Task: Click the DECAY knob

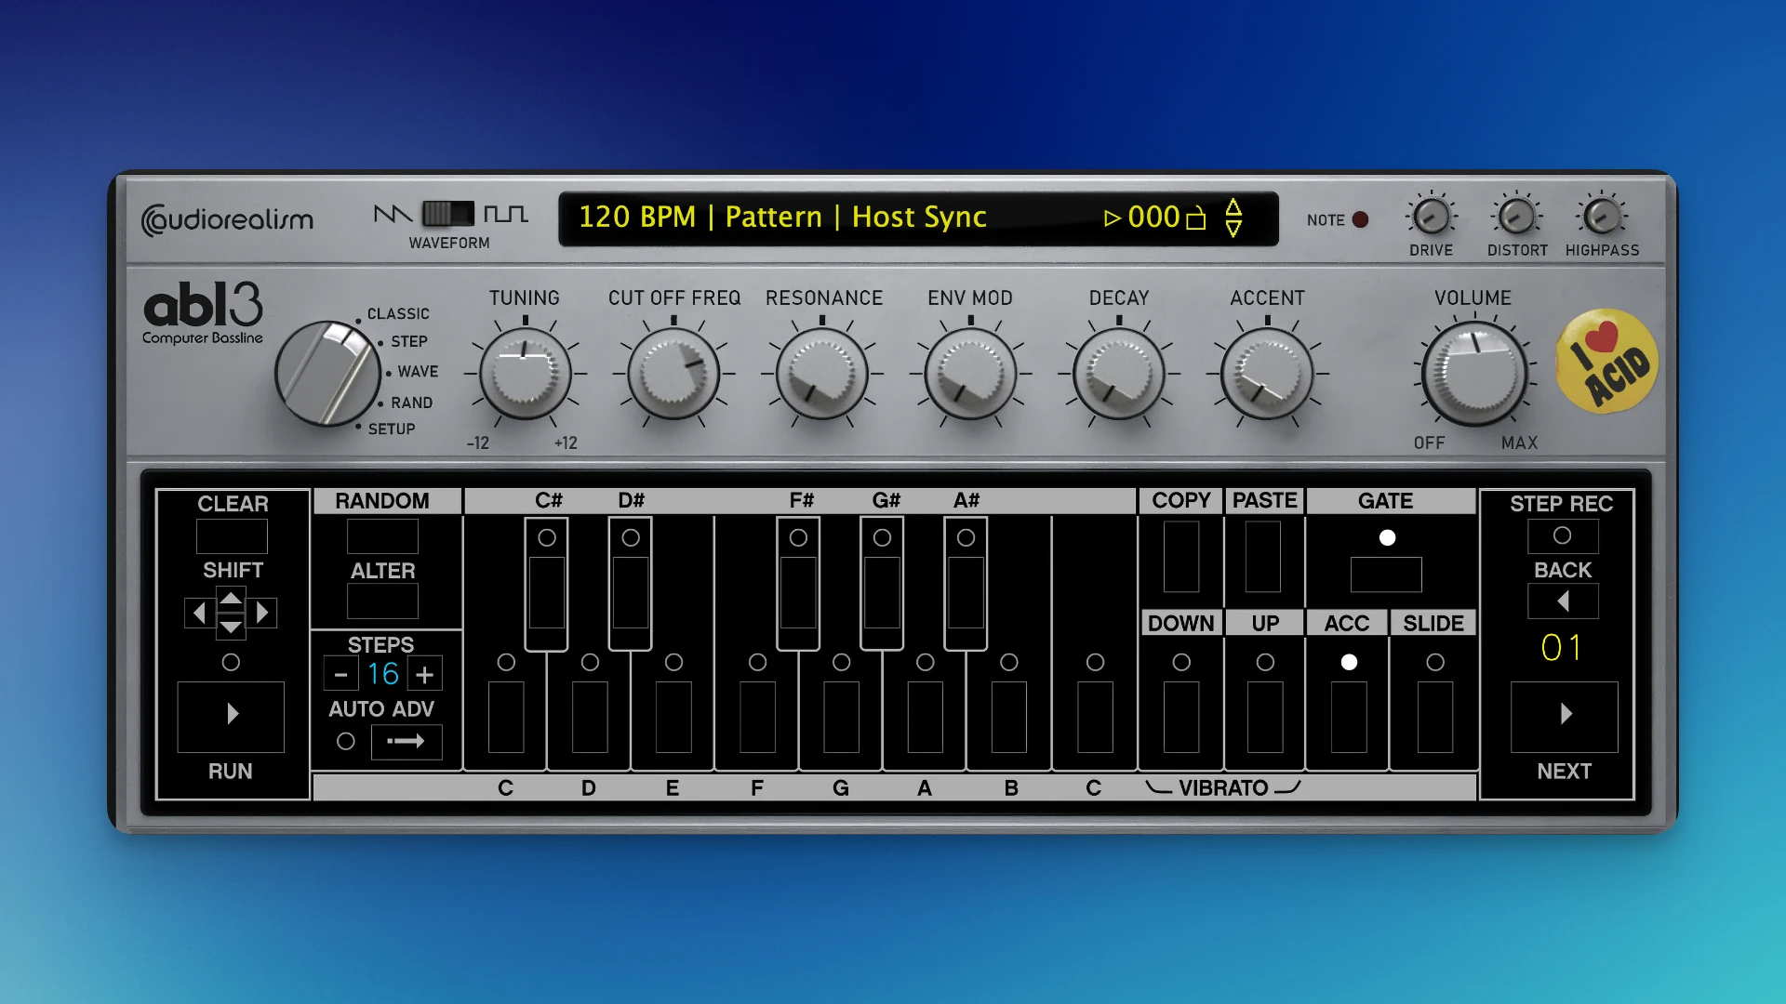Action: [x=1119, y=373]
